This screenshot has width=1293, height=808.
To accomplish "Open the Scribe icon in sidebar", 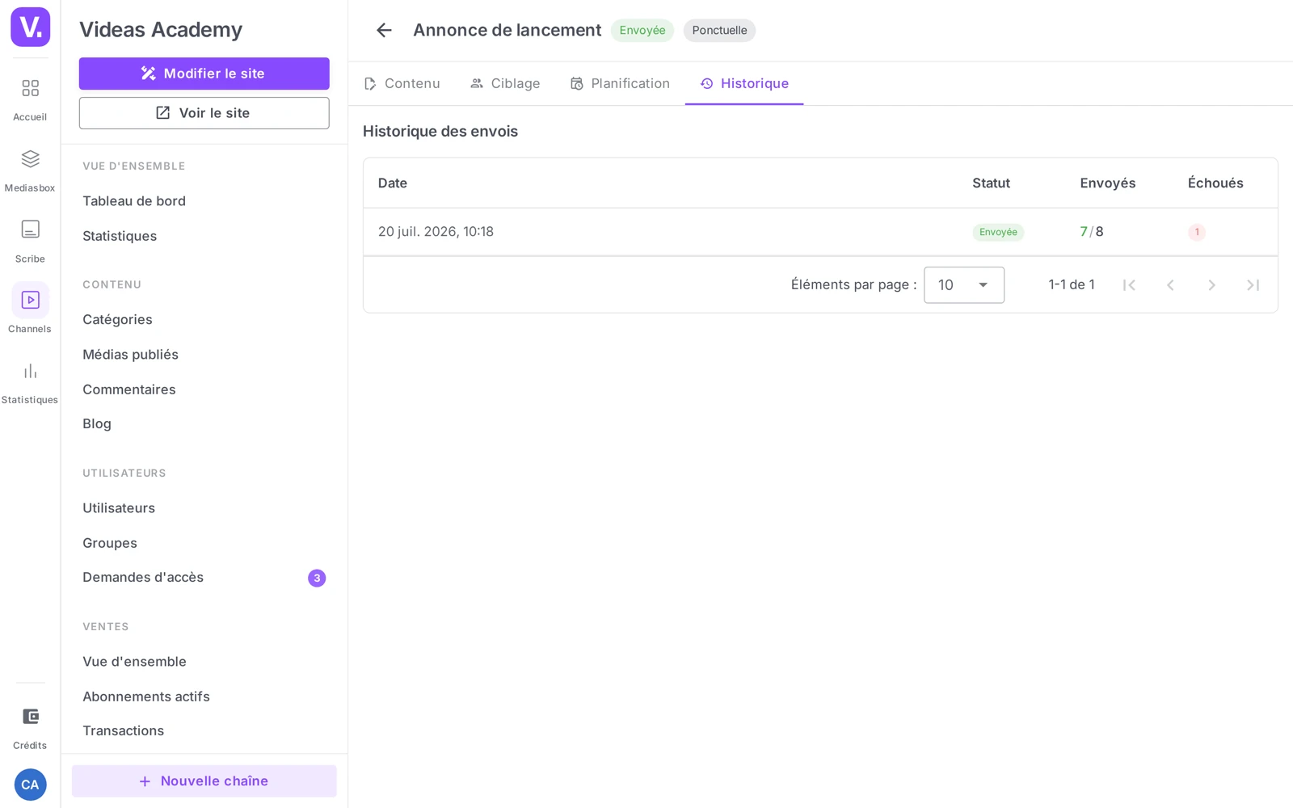I will 30,229.
